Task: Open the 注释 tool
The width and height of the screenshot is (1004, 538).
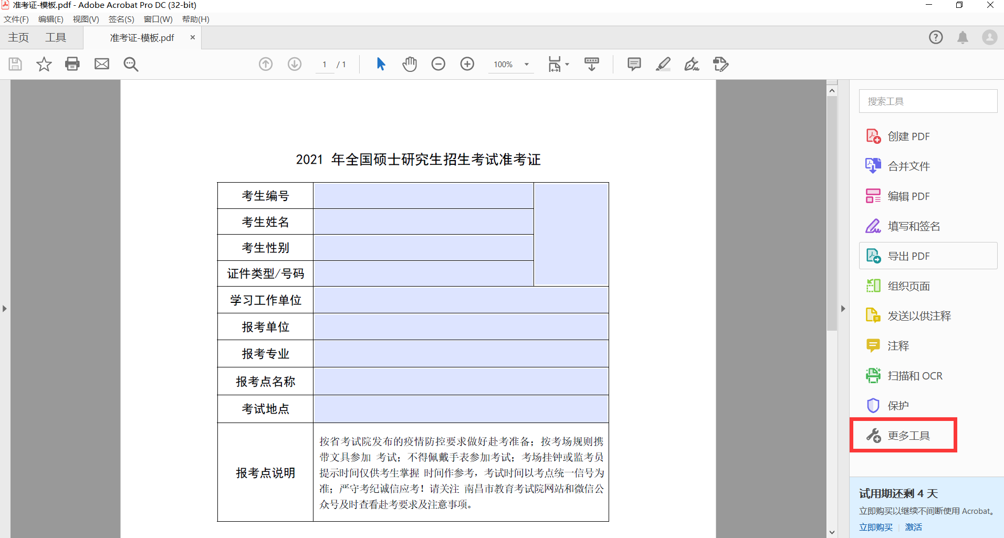Action: click(928, 346)
